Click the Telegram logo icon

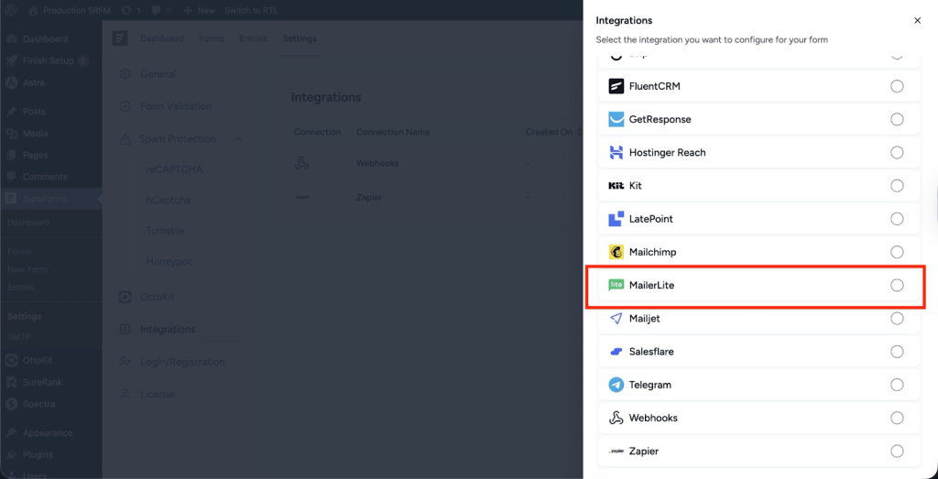click(616, 385)
